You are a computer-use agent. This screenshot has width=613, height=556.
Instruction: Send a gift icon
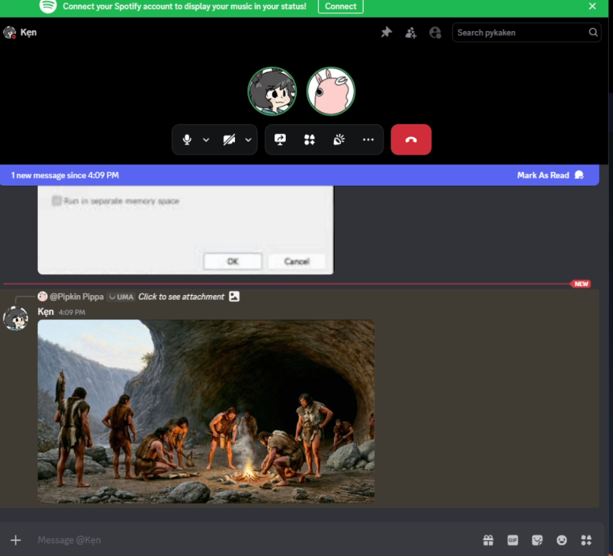click(x=488, y=540)
